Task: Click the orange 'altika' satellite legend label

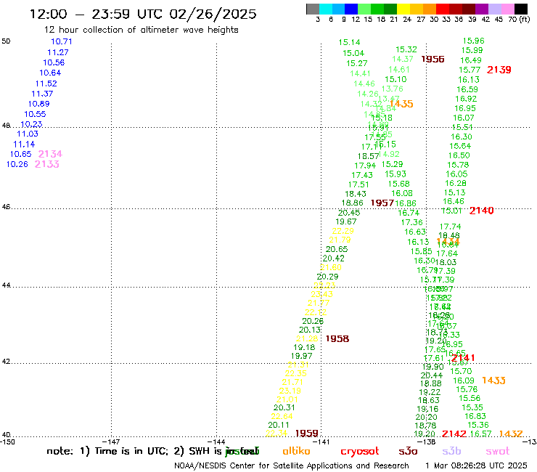Action: [x=296, y=451]
